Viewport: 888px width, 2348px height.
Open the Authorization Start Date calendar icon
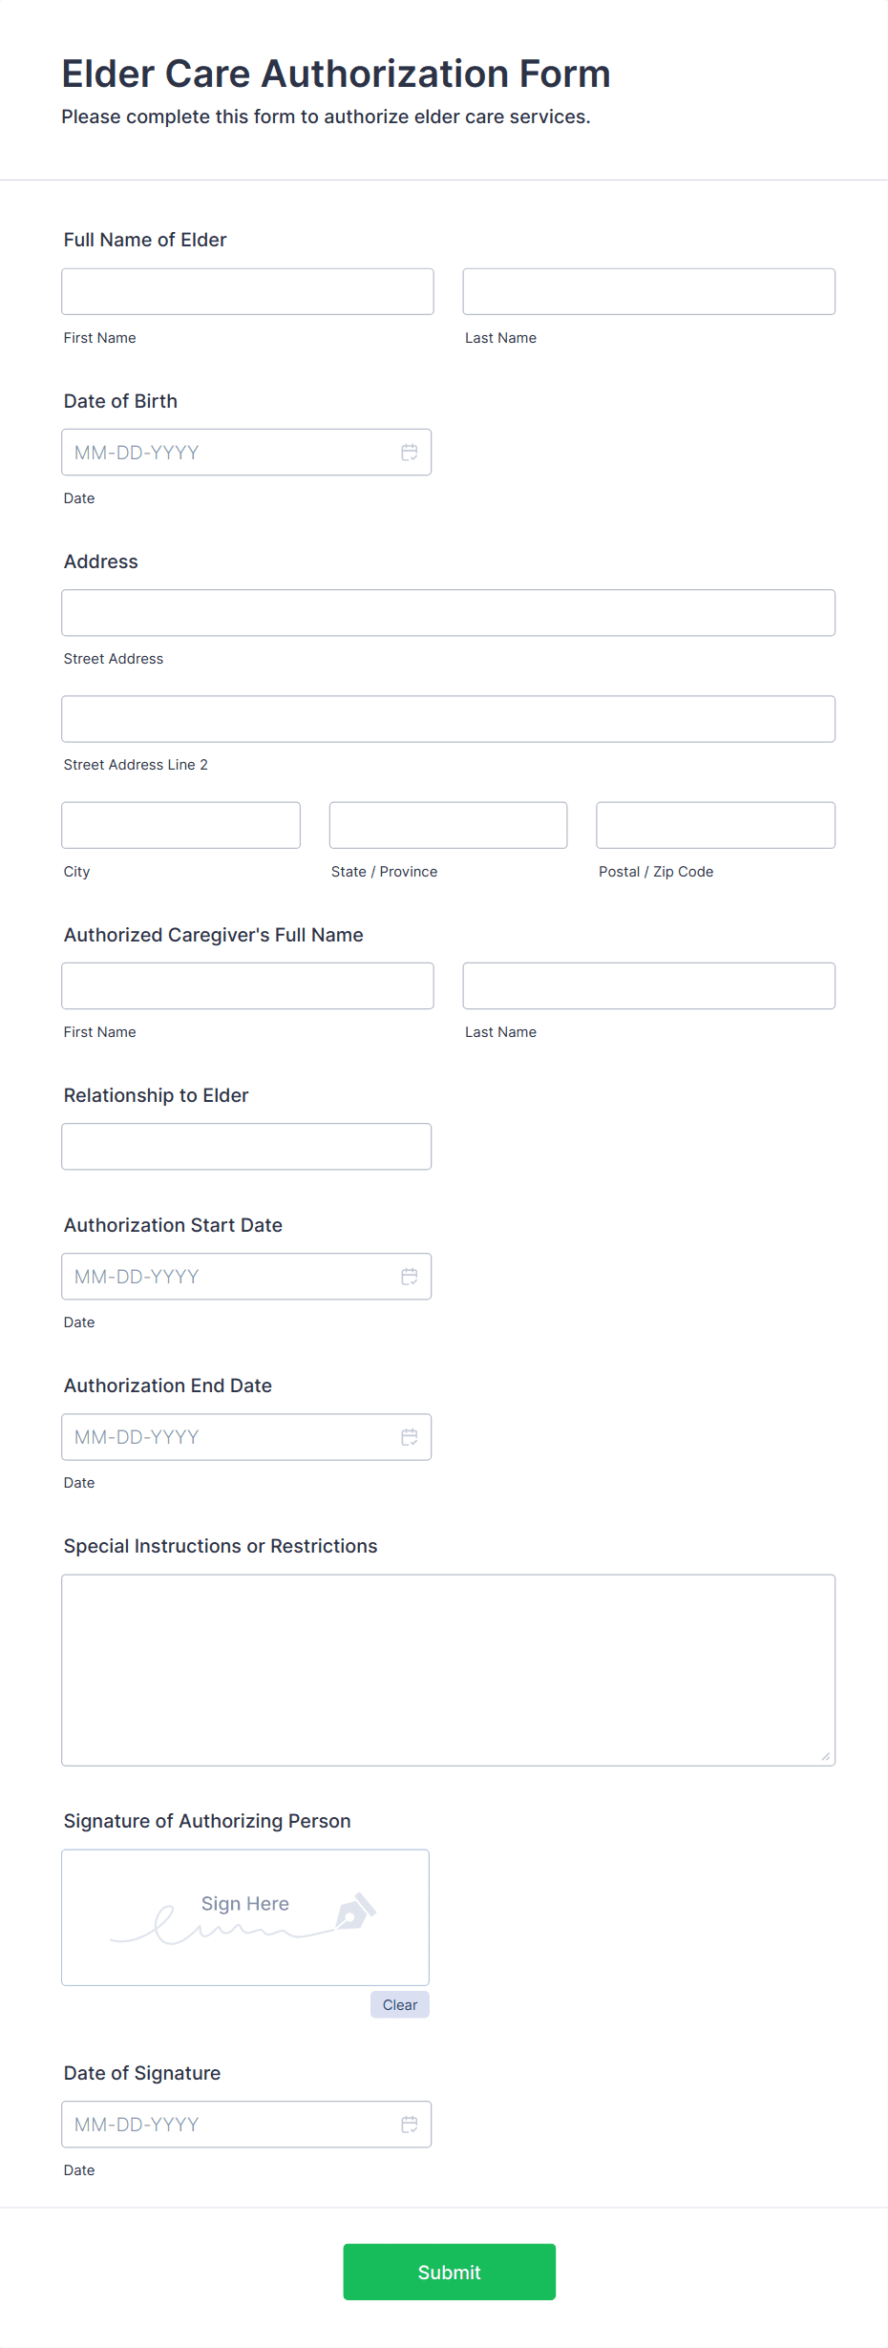point(409,1277)
